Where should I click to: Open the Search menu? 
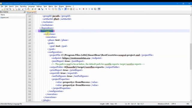[11, 6]
